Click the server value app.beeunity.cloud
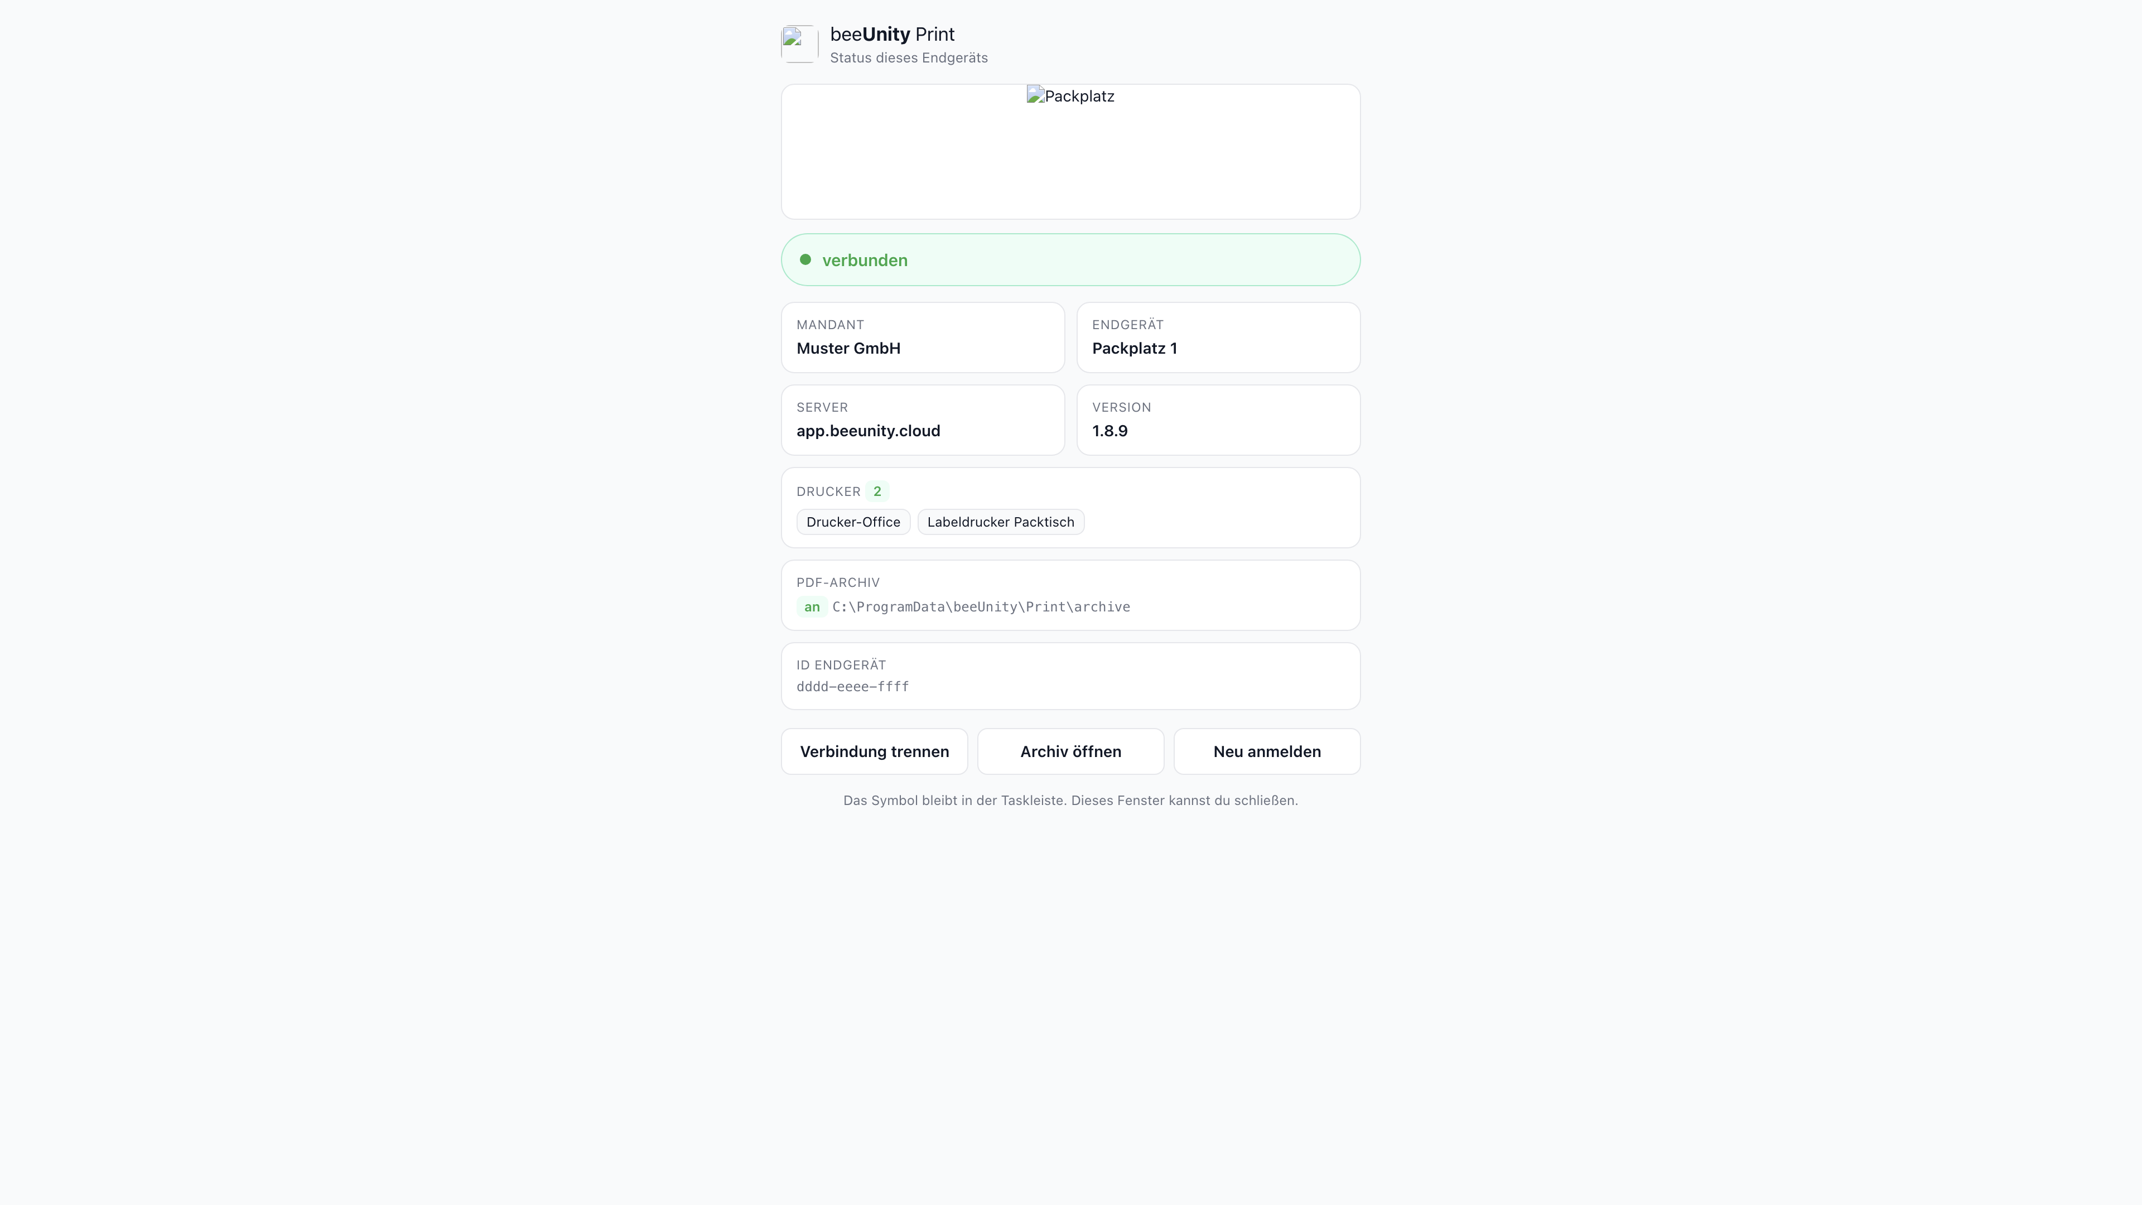 tap(868, 431)
